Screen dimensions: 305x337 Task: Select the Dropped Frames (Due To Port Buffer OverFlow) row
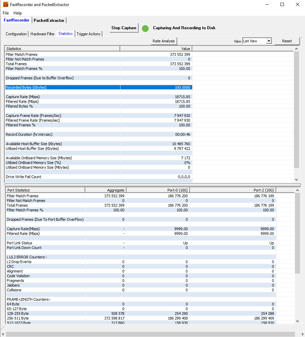tap(141, 219)
